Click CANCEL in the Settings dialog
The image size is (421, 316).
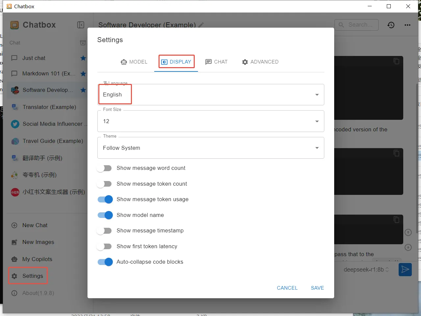pos(287,288)
